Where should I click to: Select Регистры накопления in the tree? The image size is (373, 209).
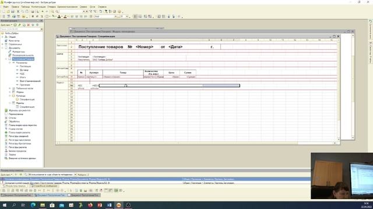19,140
